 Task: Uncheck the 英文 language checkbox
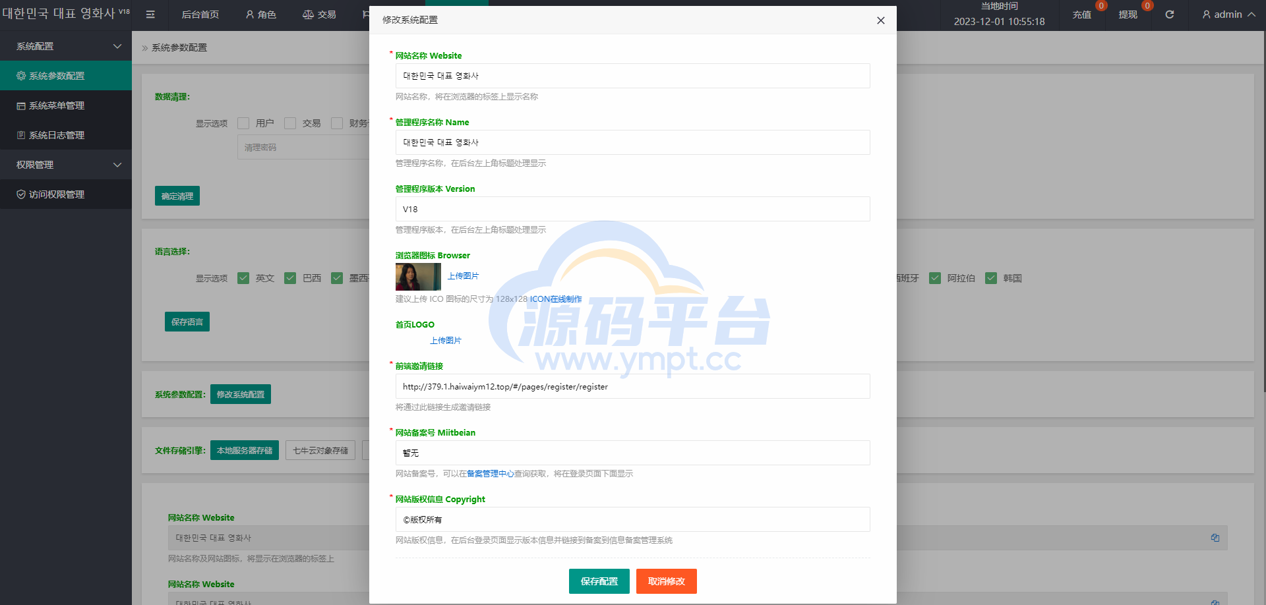[x=243, y=278]
